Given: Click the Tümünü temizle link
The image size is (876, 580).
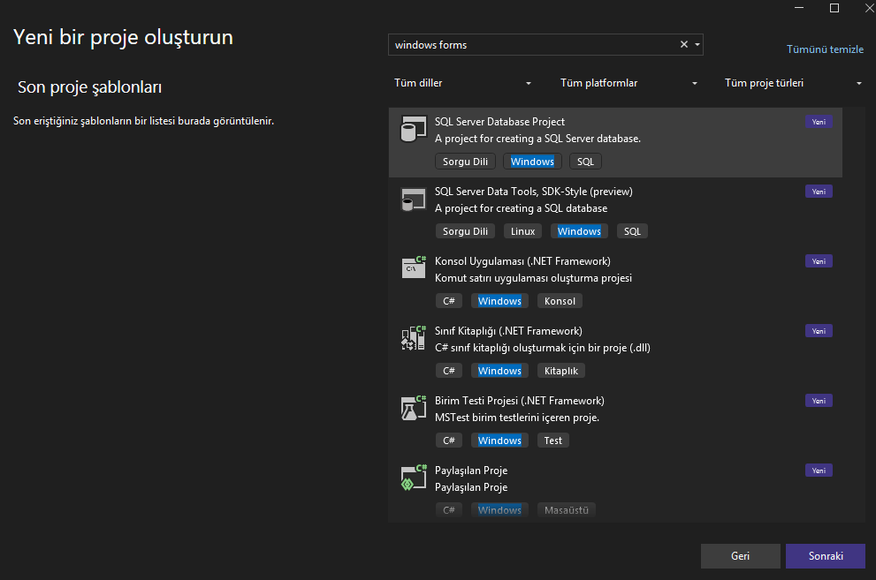Looking at the screenshot, I should (825, 49).
